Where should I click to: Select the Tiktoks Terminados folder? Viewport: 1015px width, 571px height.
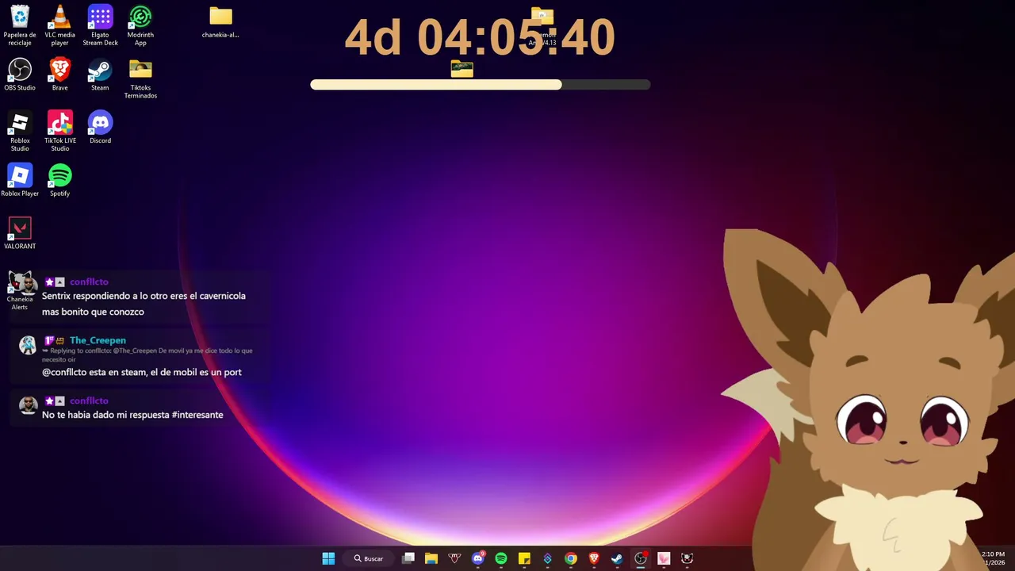click(140, 79)
